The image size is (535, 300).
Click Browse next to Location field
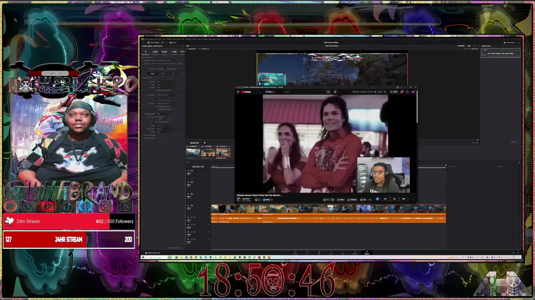[180, 63]
